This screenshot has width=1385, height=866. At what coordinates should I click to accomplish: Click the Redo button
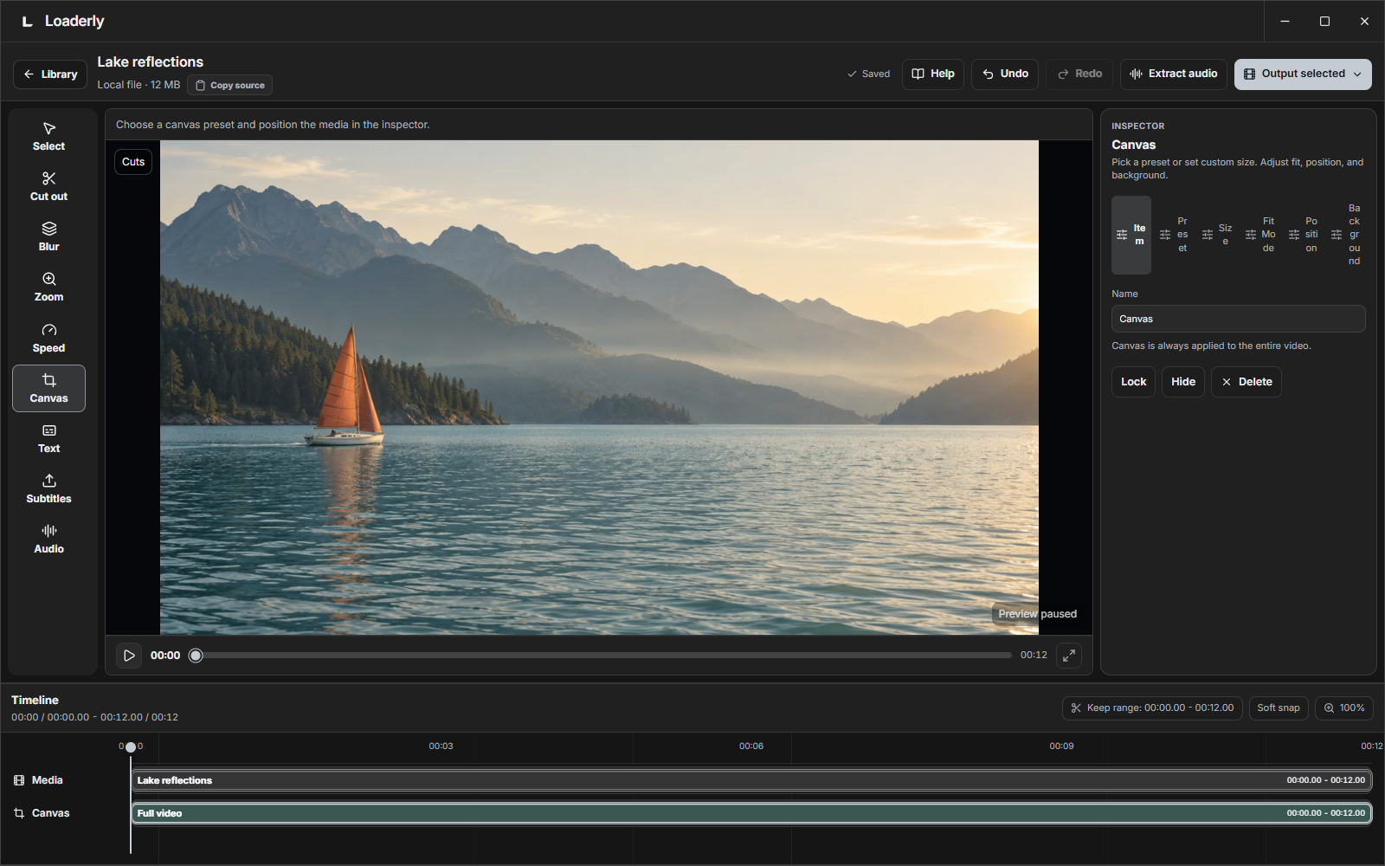pyautogui.click(x=1079, y=74)
